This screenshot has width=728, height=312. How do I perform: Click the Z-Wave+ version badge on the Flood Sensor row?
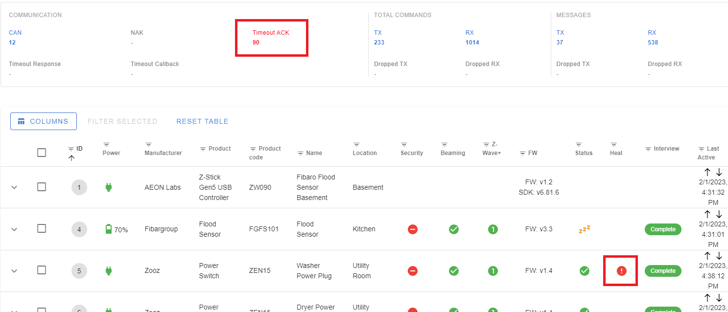(493, 229)
